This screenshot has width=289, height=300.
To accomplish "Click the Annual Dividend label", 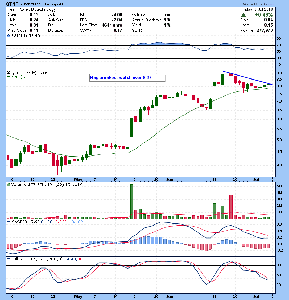I will point(147,20).
